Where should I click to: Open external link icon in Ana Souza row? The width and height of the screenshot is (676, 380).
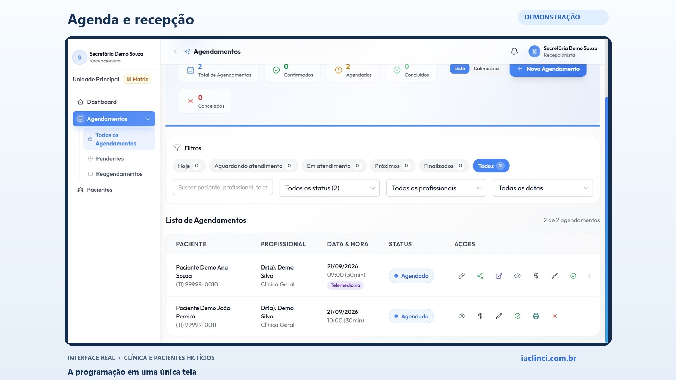coord(499,276)
